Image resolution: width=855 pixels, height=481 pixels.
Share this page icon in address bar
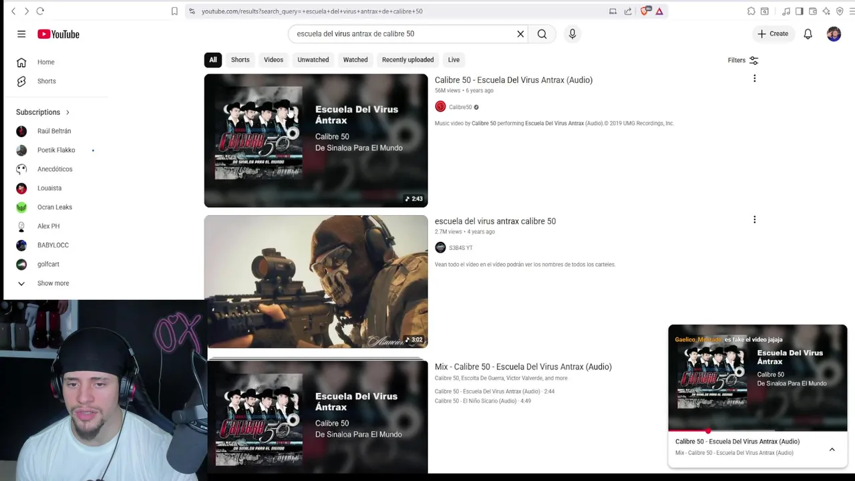[x=628, y=11]
